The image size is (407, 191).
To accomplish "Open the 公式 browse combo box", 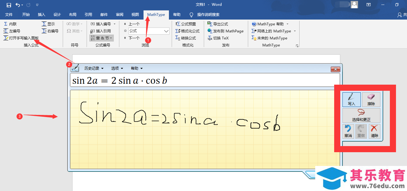I will click(x=149, y=31).
